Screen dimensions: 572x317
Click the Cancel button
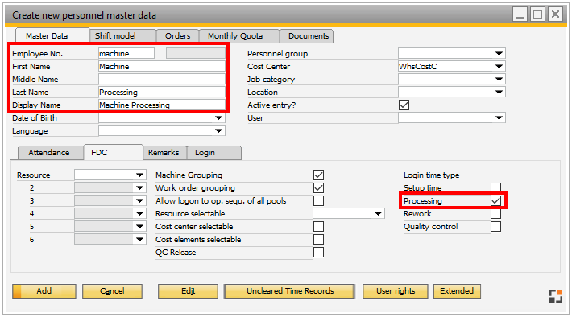(x=112, y=291)
